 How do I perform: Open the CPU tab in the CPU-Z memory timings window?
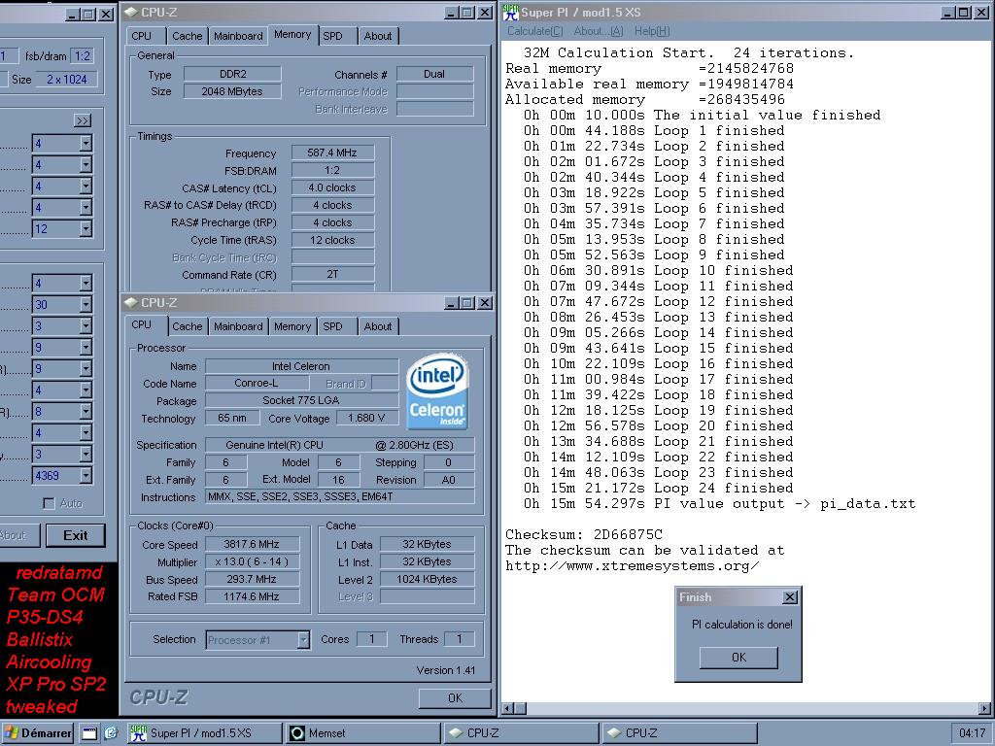click(142, 36)
